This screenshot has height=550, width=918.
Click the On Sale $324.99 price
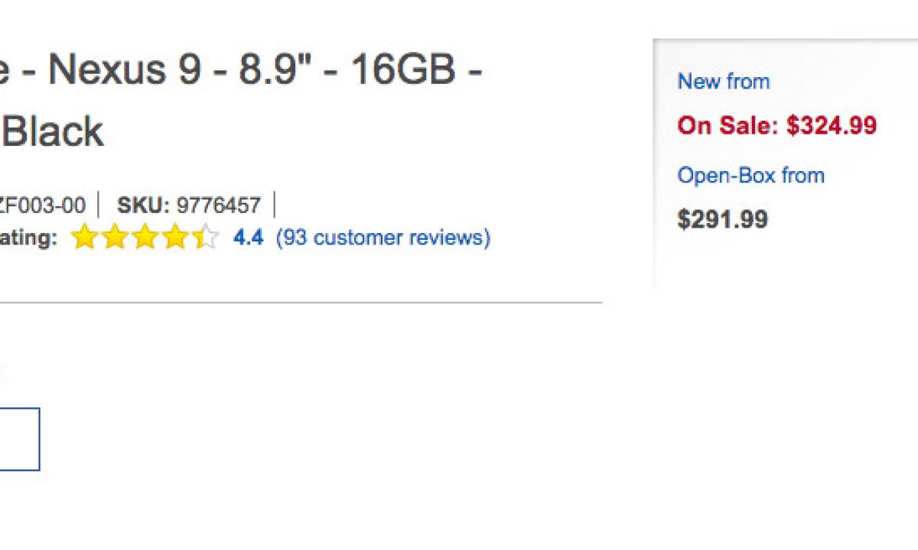776,126
